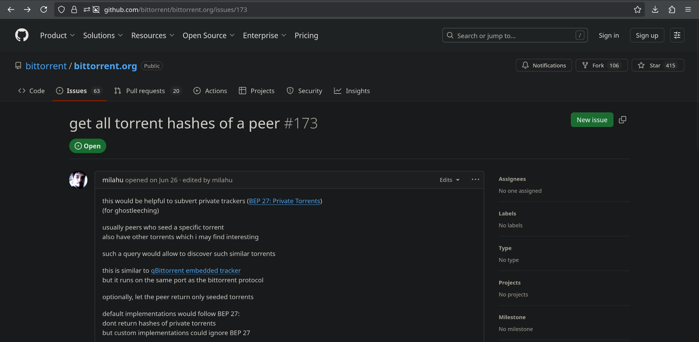Open the browser hamburger menu

(x=688, y=9)
